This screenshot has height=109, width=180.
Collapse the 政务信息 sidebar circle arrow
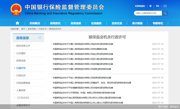[x=40, y=38]
